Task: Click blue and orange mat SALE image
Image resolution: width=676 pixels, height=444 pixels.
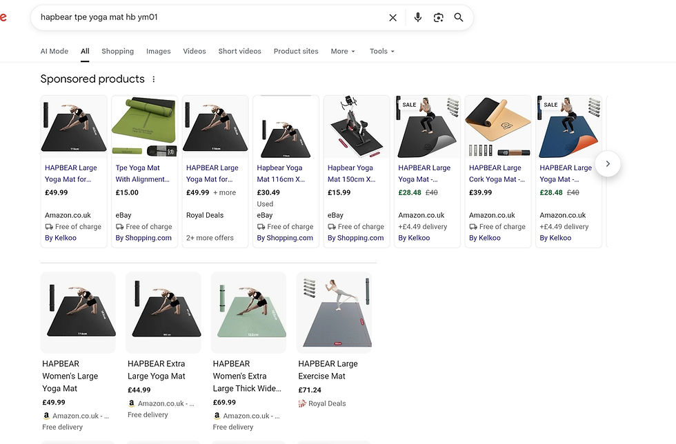Action: coord(568,127)
